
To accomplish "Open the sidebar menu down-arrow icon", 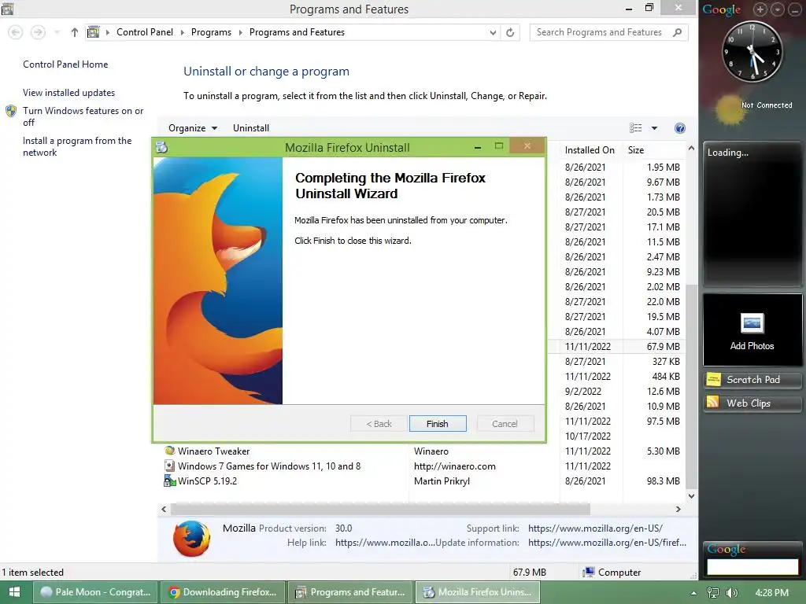I will (778, 9).
